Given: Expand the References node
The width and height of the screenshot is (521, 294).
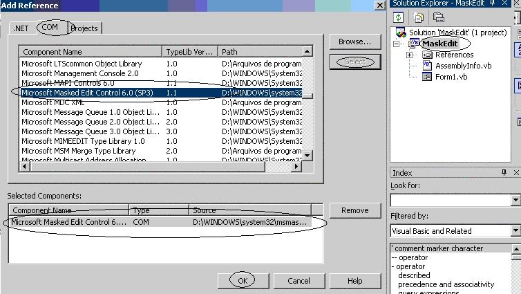Looking at the screenshot, I should [409, 55].
